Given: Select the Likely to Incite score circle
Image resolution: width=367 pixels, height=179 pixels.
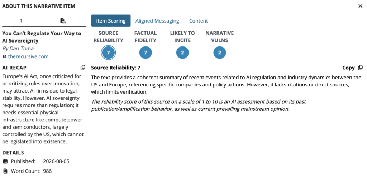Looking at the screenshot, I should [x=182, y=53].
